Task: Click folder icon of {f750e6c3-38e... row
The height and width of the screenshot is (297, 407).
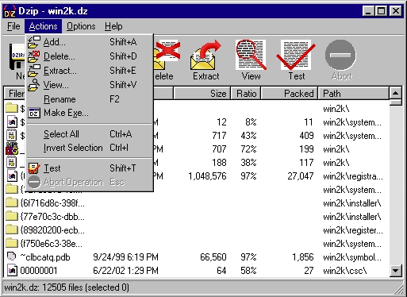Action: [x=12, y=243]
